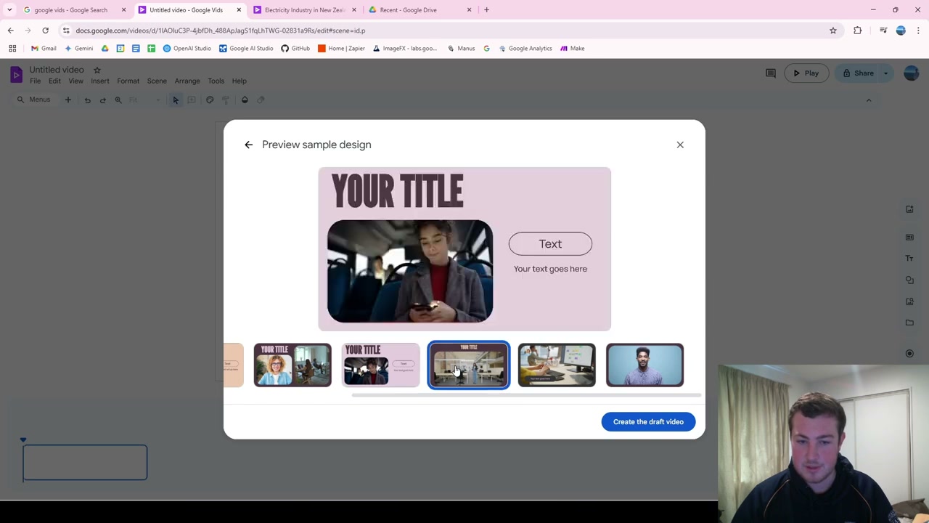Viewport: 929px width, 523px height.
Task: Open the Arrange menu
Action: (187, 81)
